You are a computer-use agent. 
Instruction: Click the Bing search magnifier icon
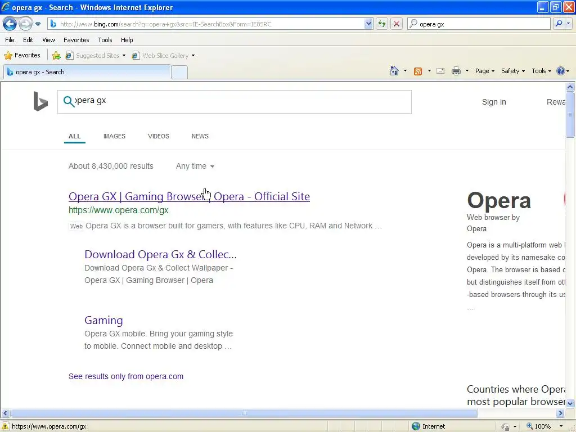[x=68, y=101]
